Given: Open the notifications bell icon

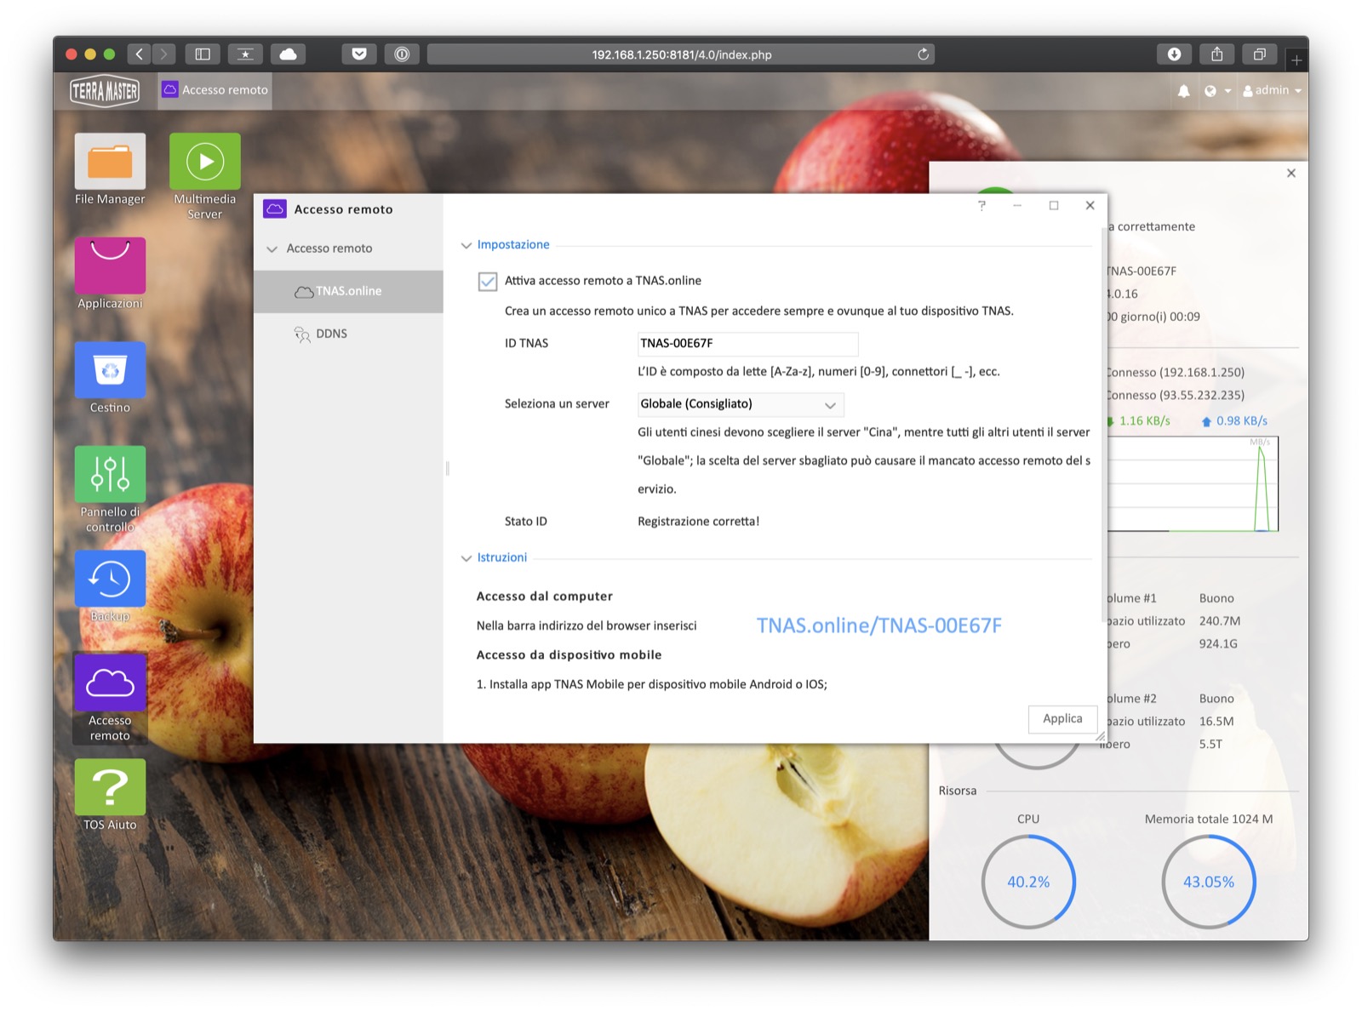Looking at the screenshot, I should (x=1183, y=91).
